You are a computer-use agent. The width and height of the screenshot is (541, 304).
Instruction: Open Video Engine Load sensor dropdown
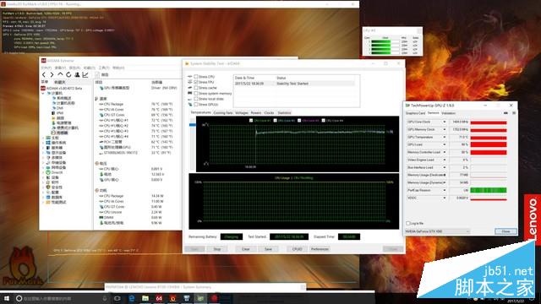444,160
